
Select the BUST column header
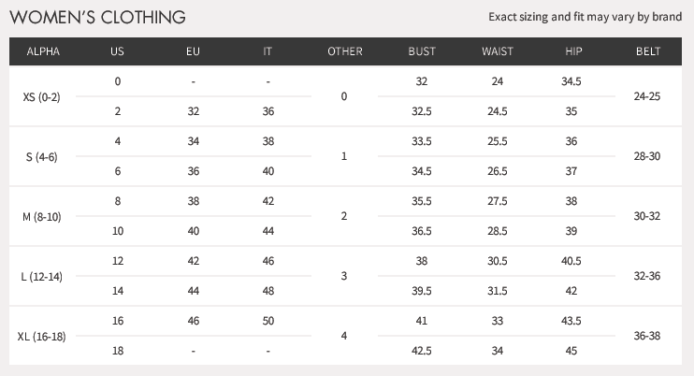[422, 51]
